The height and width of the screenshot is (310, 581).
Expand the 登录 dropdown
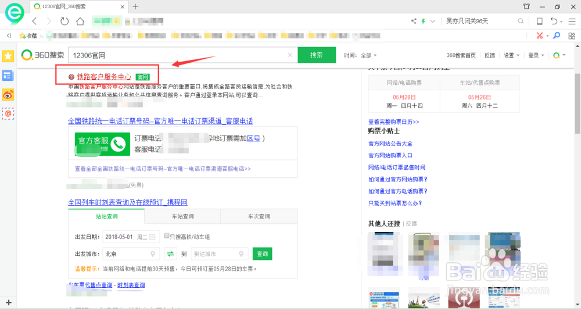coord(536,55)
